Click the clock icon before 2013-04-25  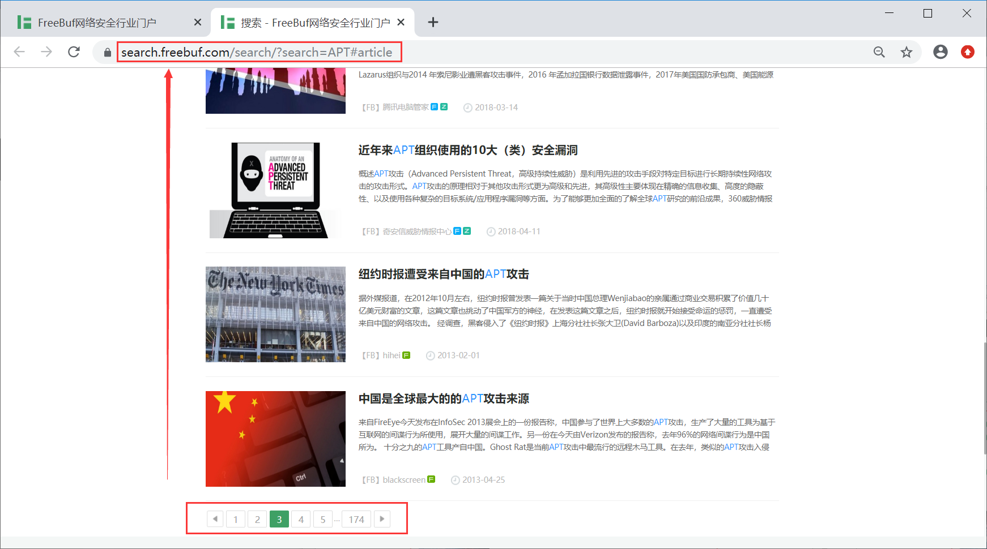(x=456, y=480)
